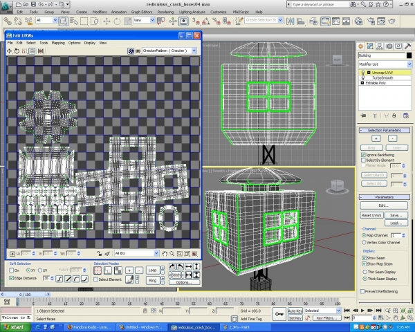Activate the Select and Rotate tool in main toolbar

click(x=117, y=21)
